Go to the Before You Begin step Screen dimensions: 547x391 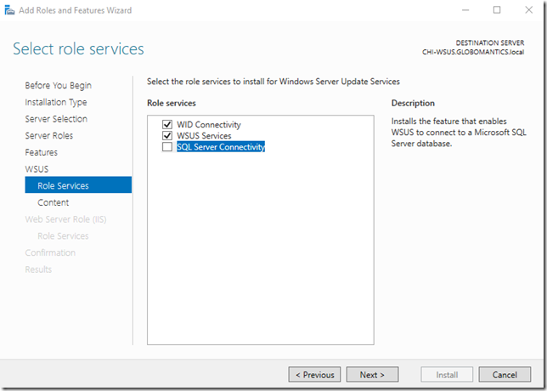59,86
